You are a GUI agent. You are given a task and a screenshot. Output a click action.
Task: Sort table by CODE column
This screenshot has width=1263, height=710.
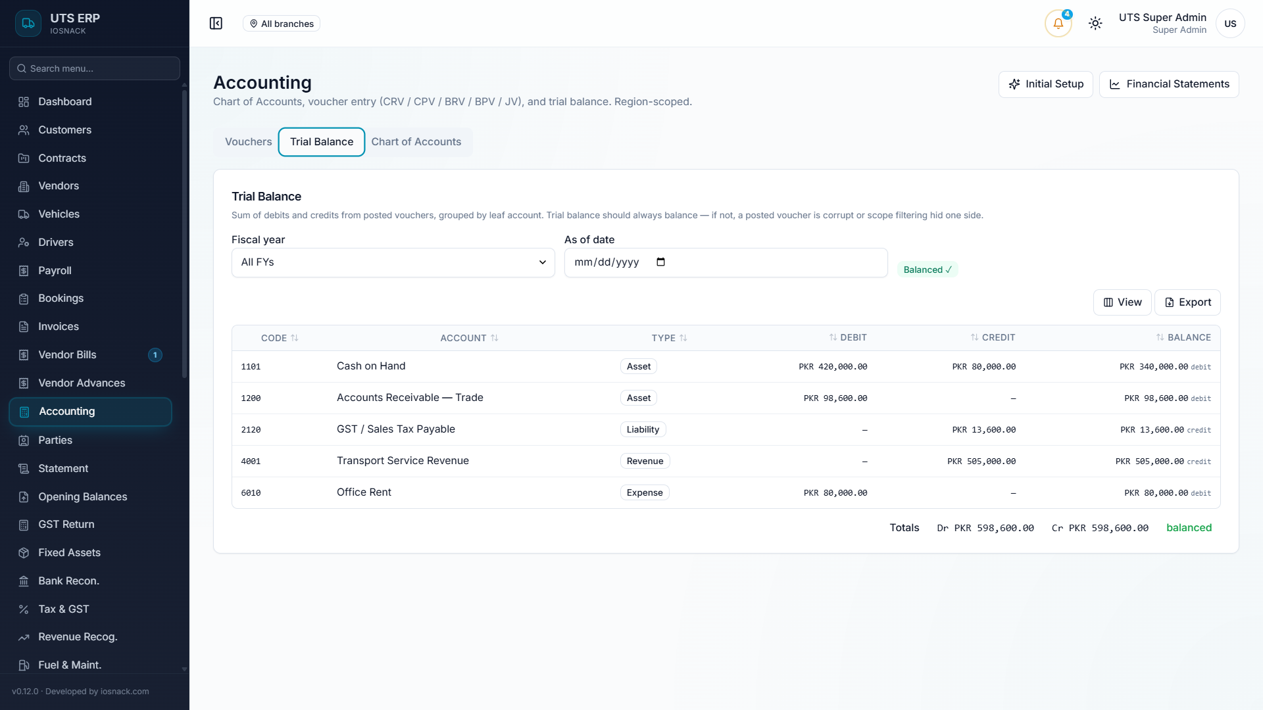coord(280,338)
